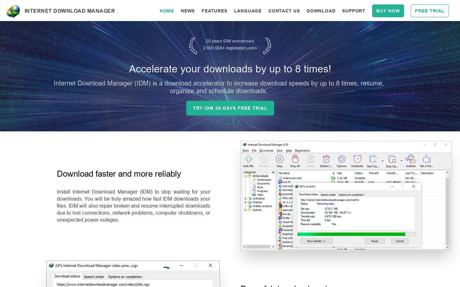This screenshot has width=460, height=287.
Task: Switch to Speed Limiter tab in mult.flv dialog
Action: coord(328,195)
